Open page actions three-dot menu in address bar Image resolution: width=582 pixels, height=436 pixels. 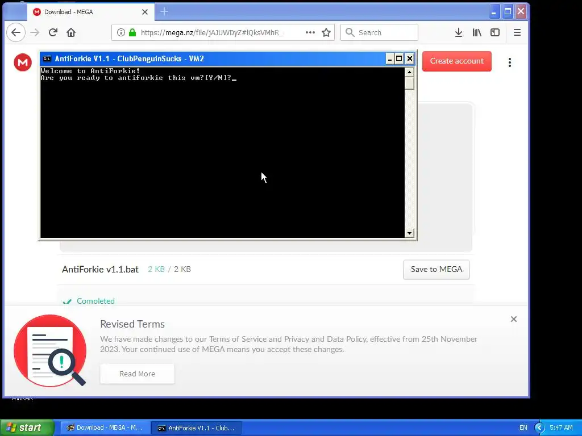(x=310, y=32)
